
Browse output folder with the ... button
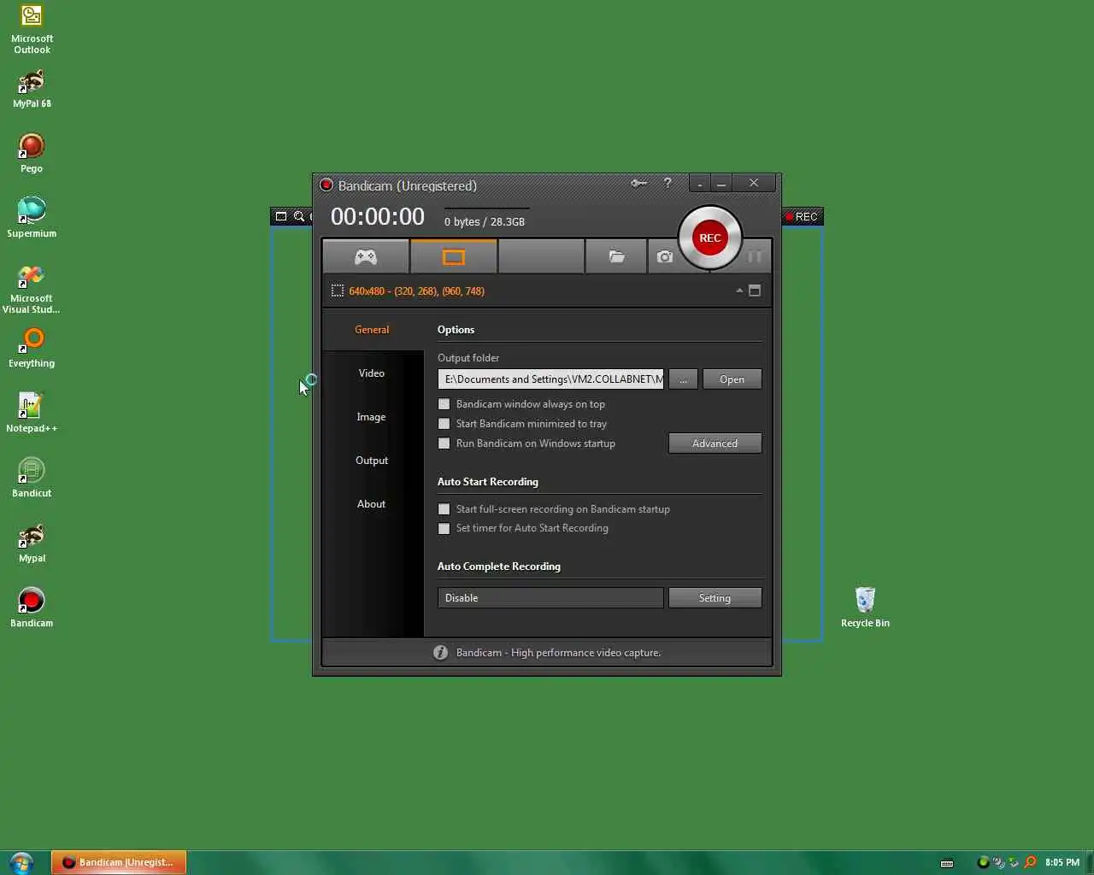pos(683,379)
